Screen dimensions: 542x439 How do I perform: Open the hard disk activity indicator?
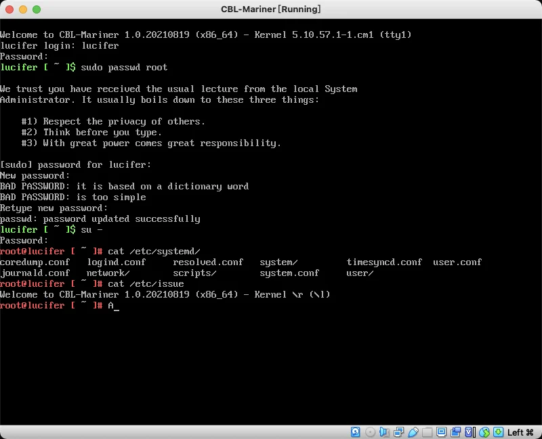tap(355, 432)
